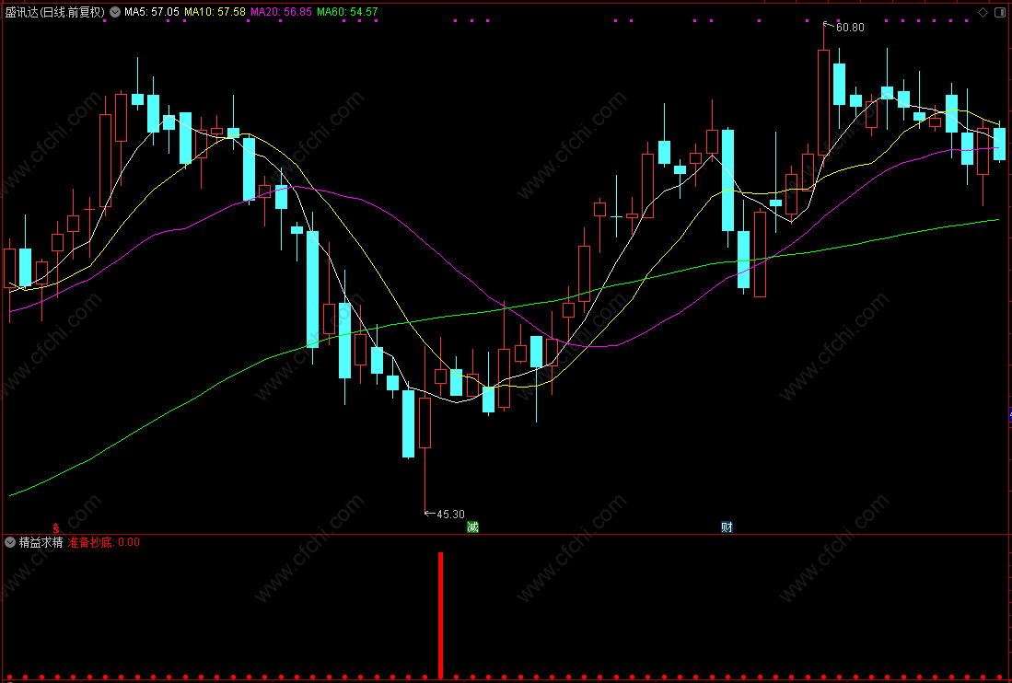Click the MA5: 57.05 label

coord(152,12)
